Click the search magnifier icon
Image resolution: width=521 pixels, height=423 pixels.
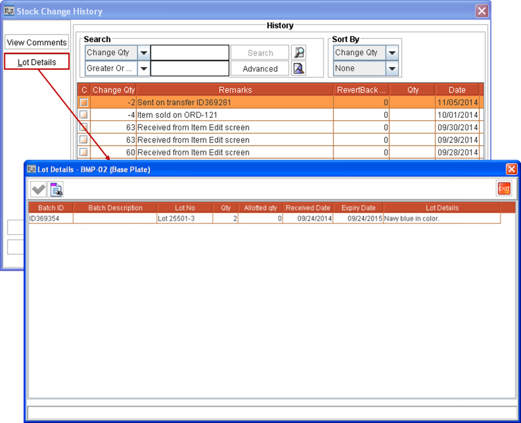pyautogui.click(x=299, y=53)
